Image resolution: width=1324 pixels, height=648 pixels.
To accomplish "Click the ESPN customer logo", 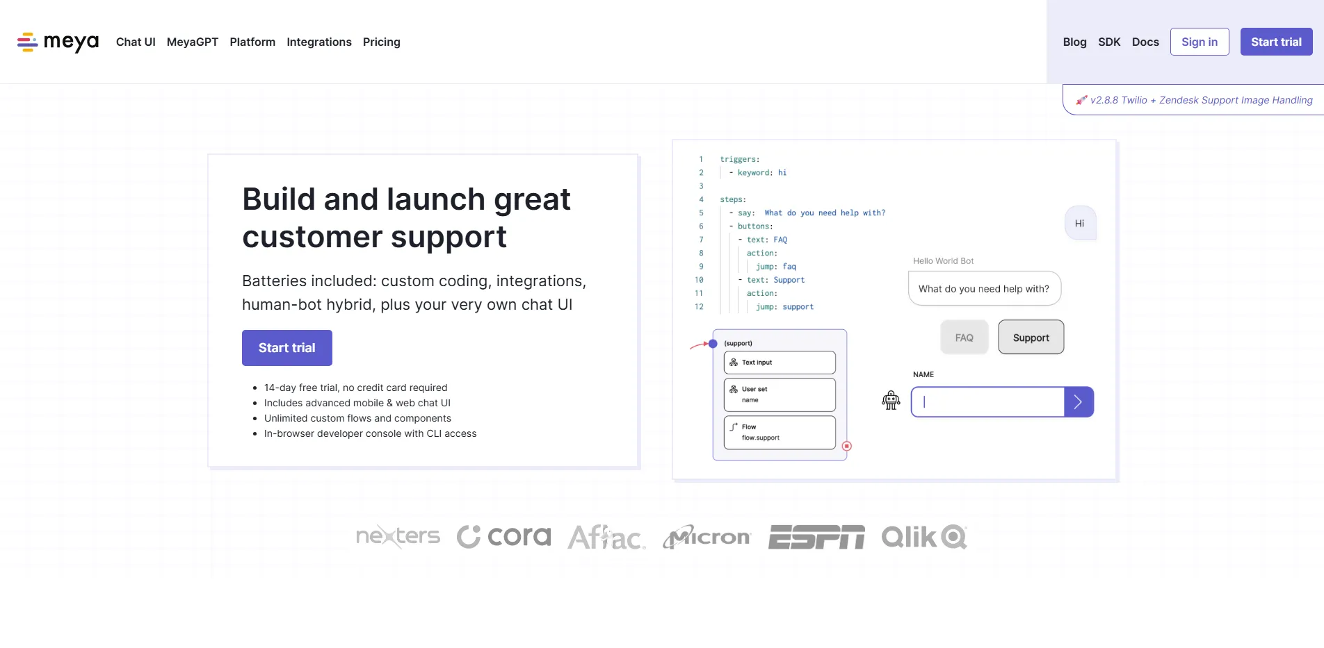I will [816, 536].
